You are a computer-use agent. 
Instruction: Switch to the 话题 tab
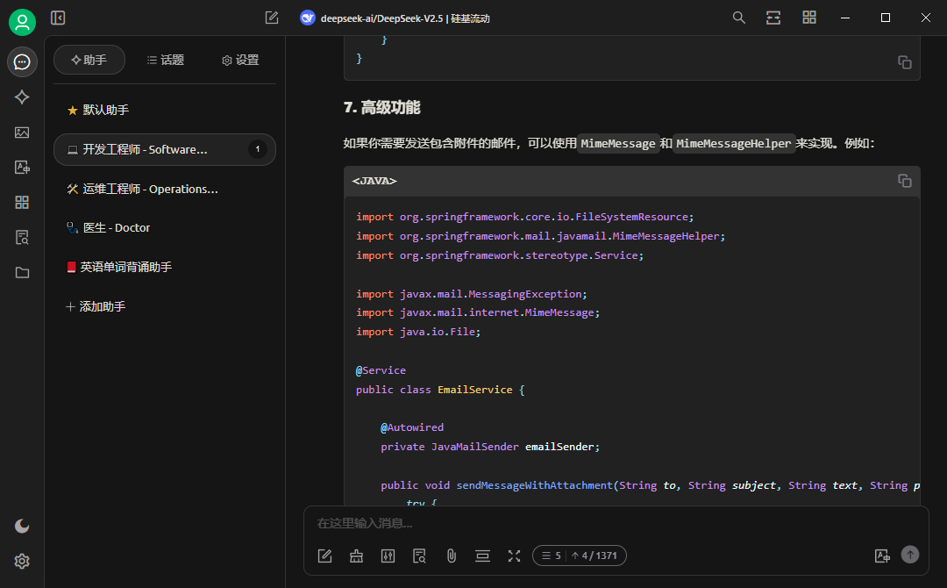(x=165, y=60)
